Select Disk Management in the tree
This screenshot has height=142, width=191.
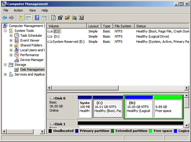coord(32,70)
